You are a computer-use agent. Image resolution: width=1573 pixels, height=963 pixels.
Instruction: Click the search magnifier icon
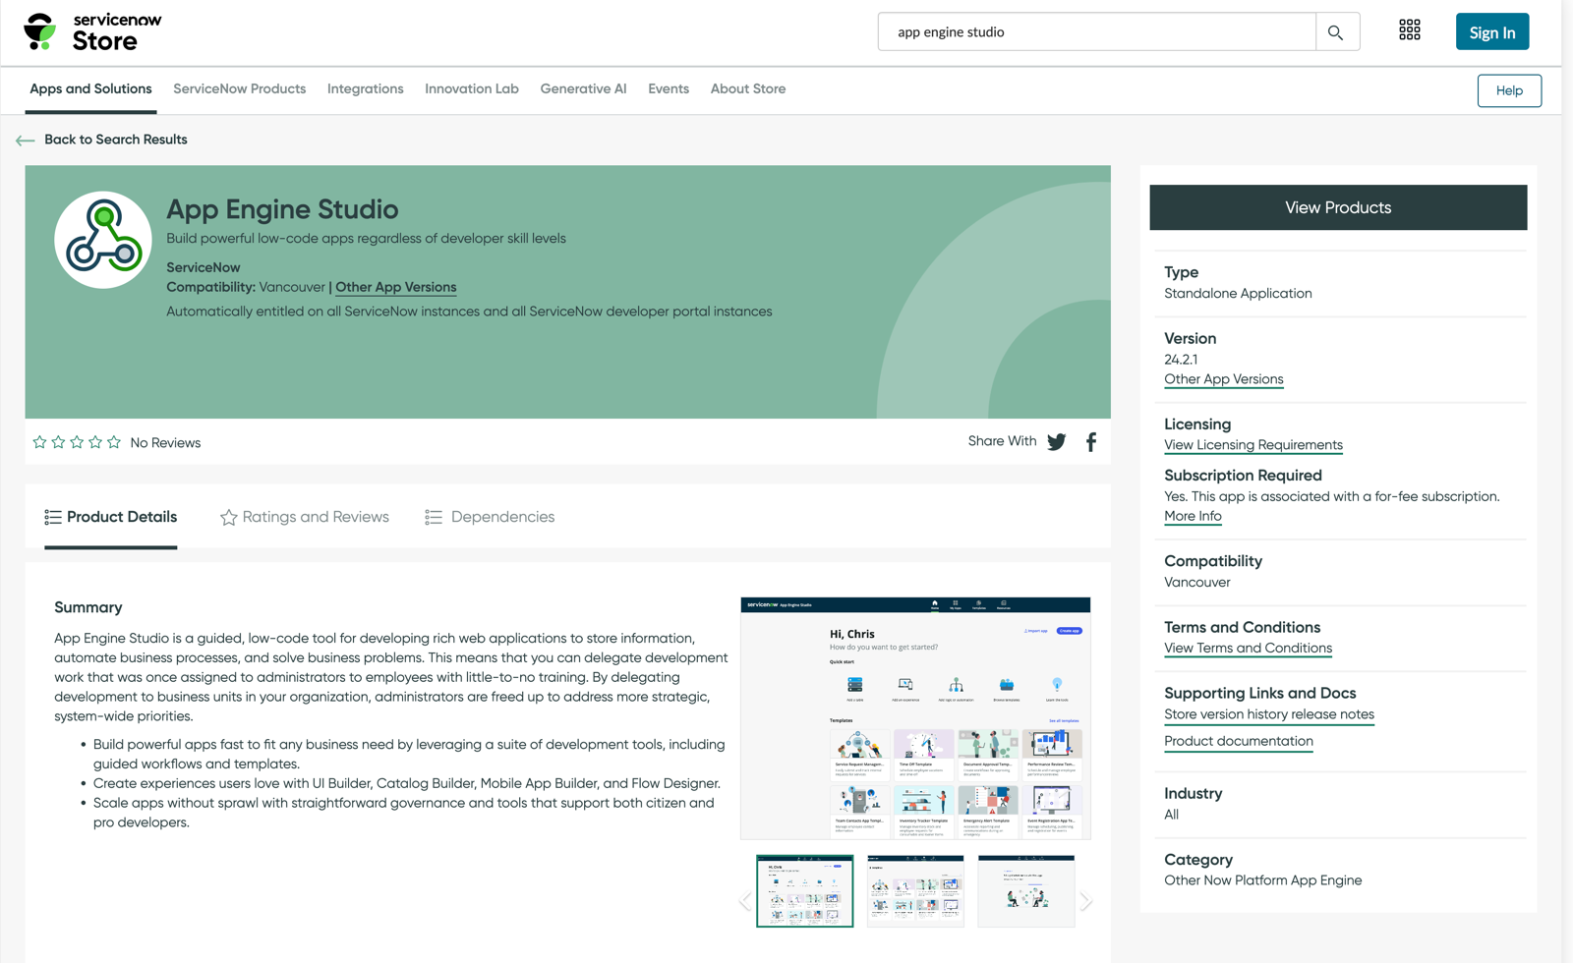pos(1335,32)
